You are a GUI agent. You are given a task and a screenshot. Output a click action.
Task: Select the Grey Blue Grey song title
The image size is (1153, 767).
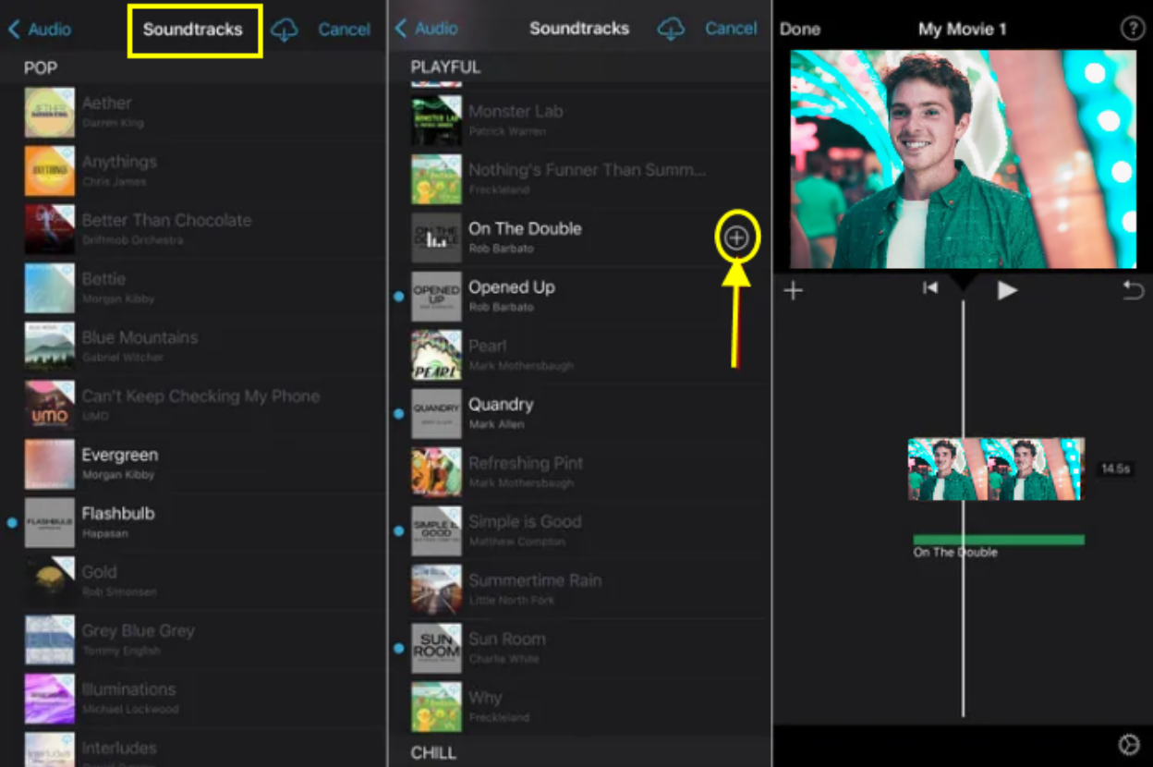(138, 631)
